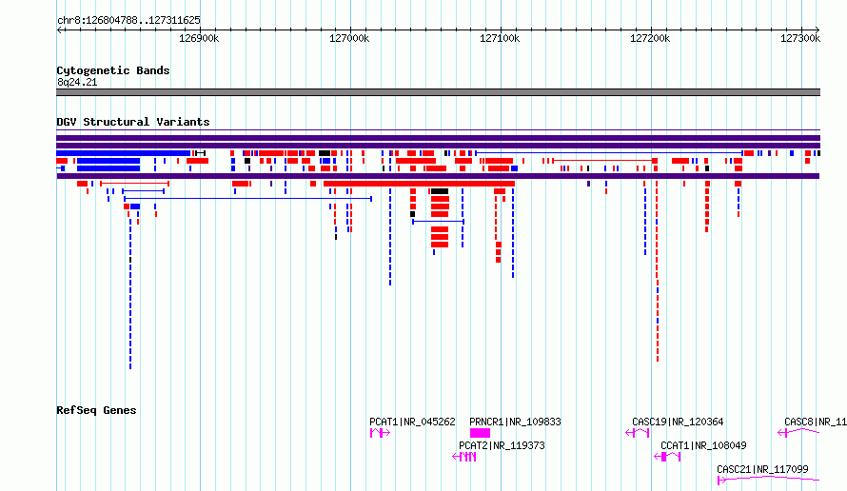847x491 pixels.
Task: Click the 127000k ruler tick label
Action: click(x=349, y=38)
